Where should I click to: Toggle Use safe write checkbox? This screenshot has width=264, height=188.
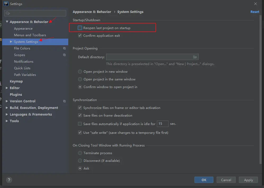tap(80, 133)
